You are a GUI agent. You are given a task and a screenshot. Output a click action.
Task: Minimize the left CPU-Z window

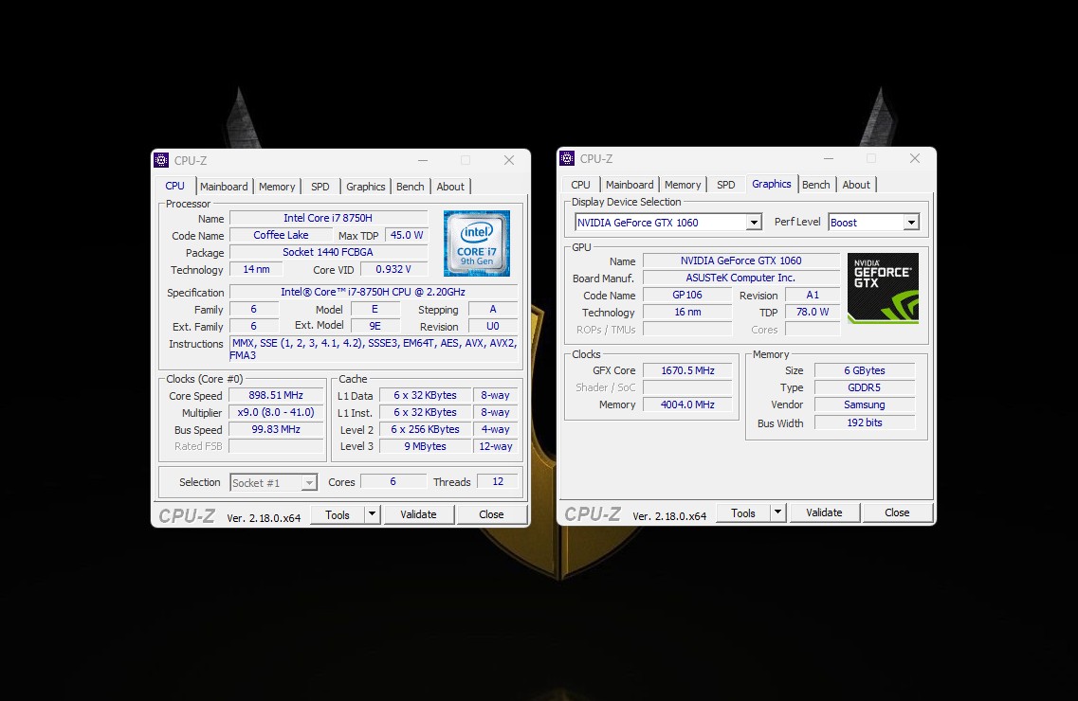pos(422,160)
